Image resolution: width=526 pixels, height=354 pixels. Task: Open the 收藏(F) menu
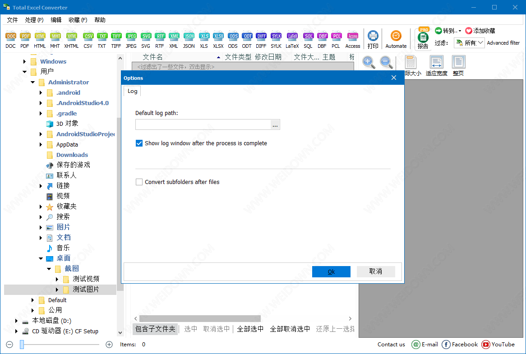pos(78,20)
